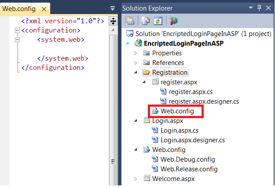Viewport: 275px width, 188px height.
Task: Click the Properties toolbar icon in Solution Explorer
Action: tap(130, 21)
